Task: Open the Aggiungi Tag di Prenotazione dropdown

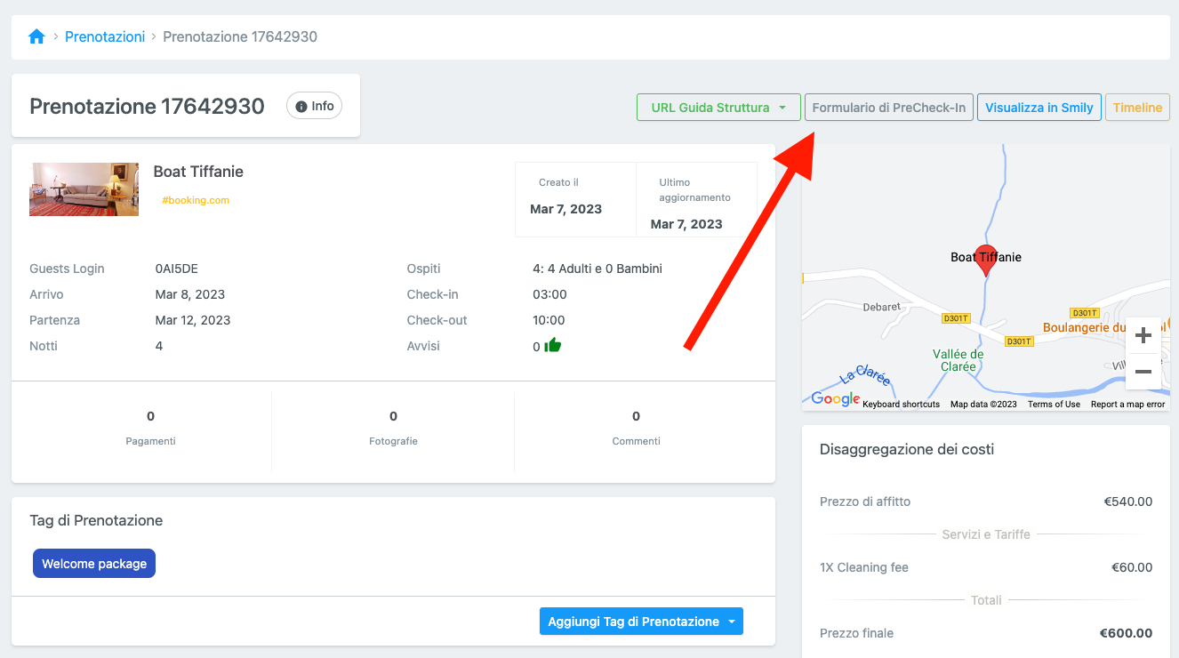Action: (x=641, y=622)
